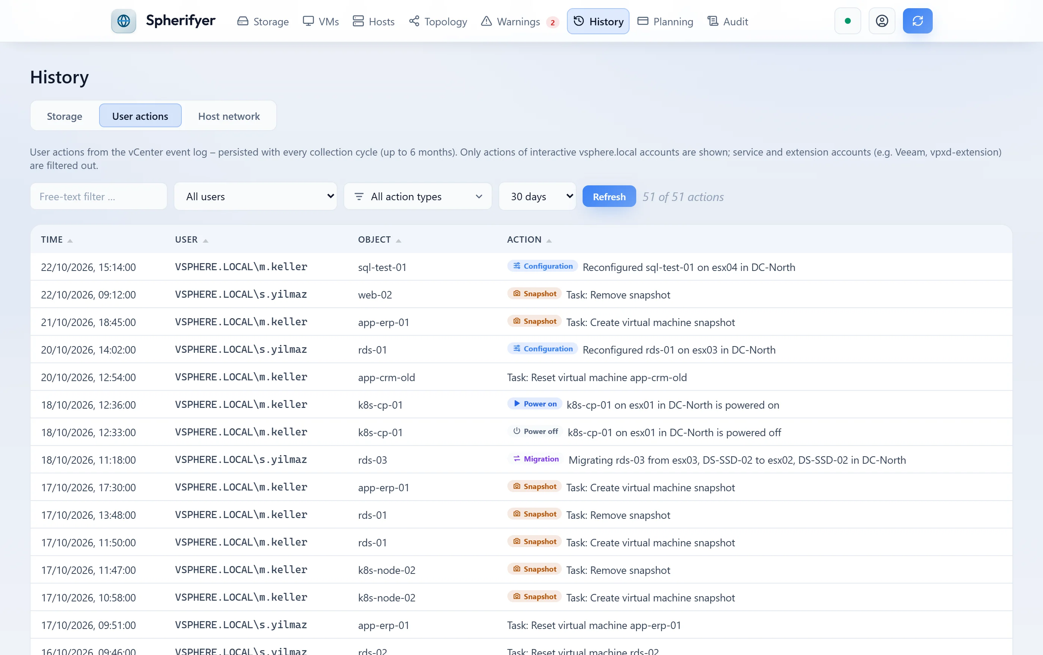Switch to the Storage history tab
Screen dimensions: 1043x655
click(64, 116)
